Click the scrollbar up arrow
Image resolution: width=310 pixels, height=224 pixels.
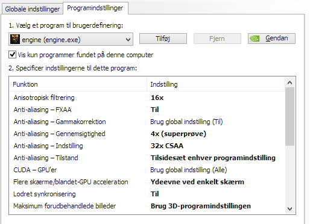pos(289,82)
